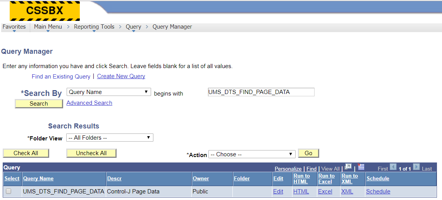Select Query Manager breadcrumb
Screen dimensions: 442x200
point(172,27)
